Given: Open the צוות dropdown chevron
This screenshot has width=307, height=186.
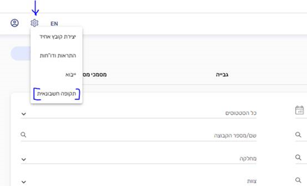Looking at the screenshot, I should (24, 182).
